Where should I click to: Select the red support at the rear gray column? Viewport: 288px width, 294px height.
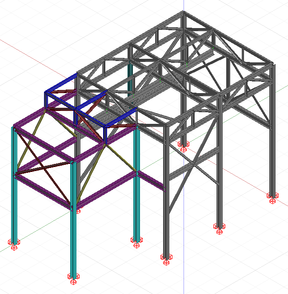click(x=183, y=145)
